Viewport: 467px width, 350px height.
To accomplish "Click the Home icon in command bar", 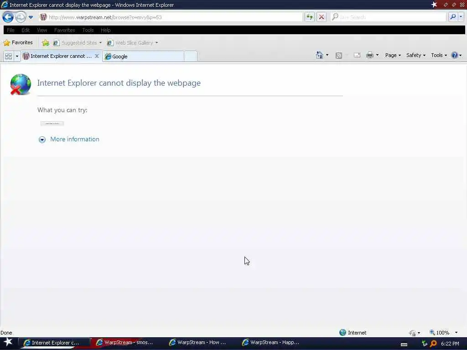I will 320,55.
